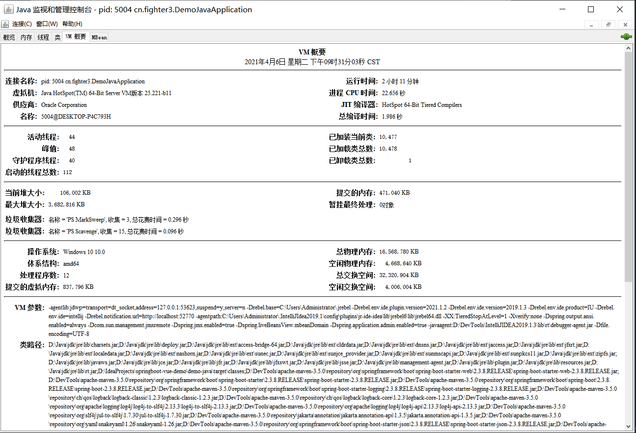The image size is (636, 433).
Task: Click the processor count value 12
Action: (x=66, y=276)
